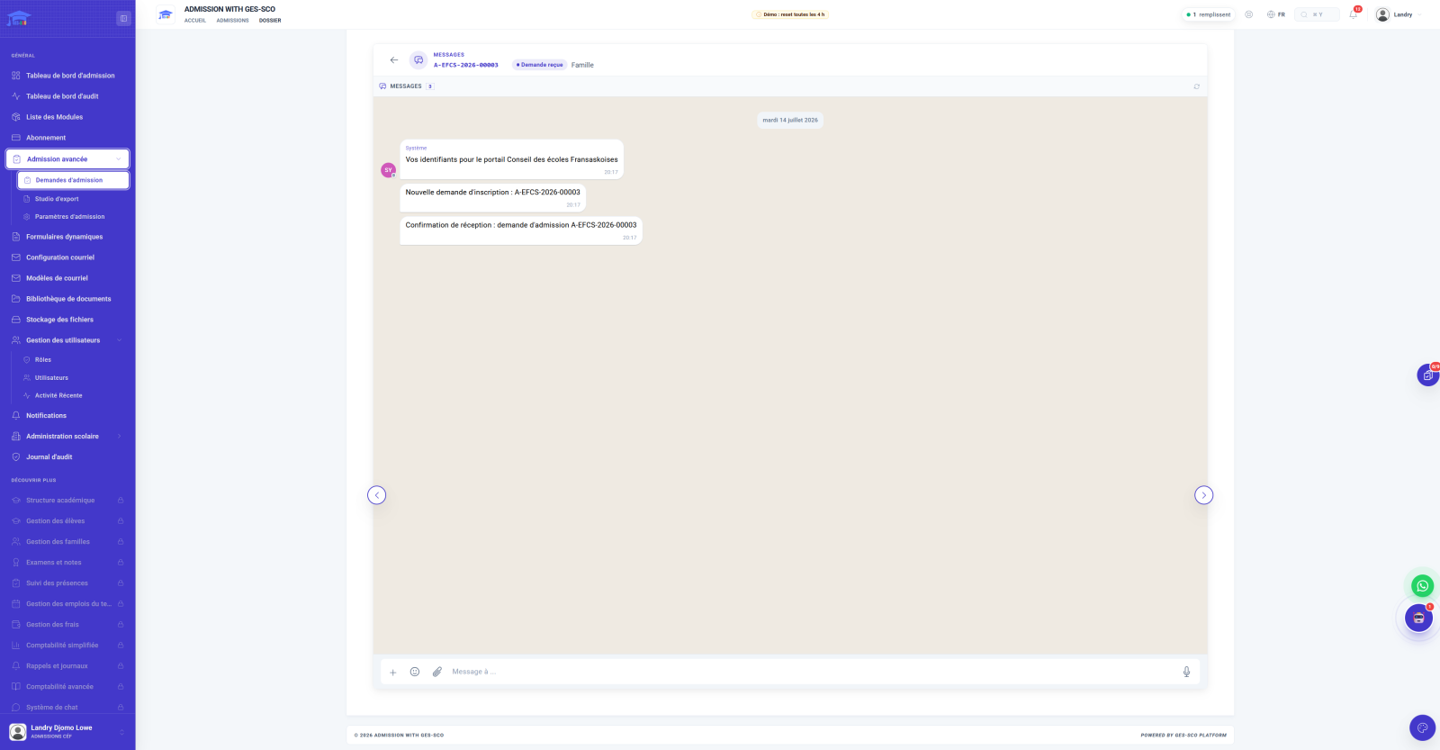Click the 'Nouvelle demande d'inscription' message
Screen dimensions: 1440x750
coord(492,196)
